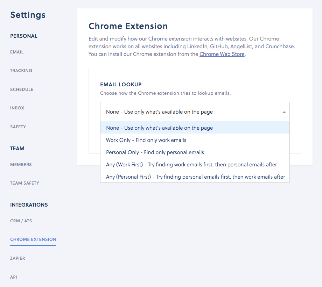Open the Chrome Web Store link

pyautogui.click(x=222, y=54)
